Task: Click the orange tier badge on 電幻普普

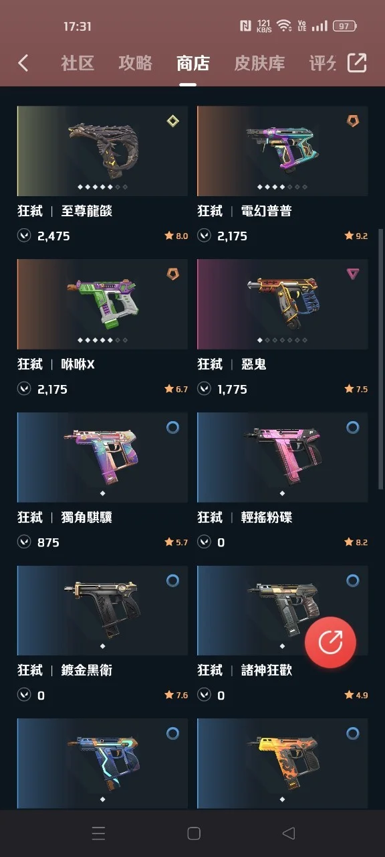Action: pyautogui.click(x=353, y=121)
